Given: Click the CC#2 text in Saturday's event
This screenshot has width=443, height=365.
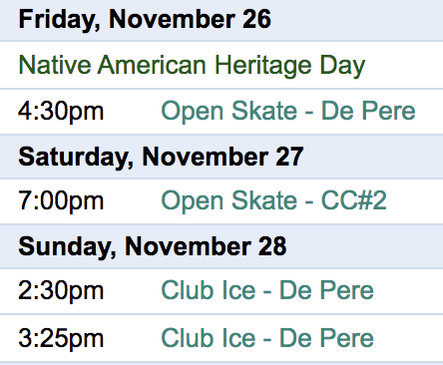Looking at the screenshot, I should (x=354, y=200).
